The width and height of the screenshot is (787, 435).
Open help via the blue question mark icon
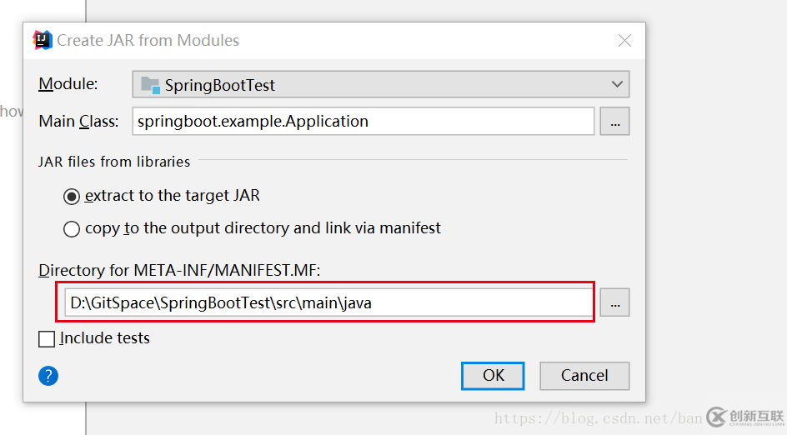click(x=48, y=376)
